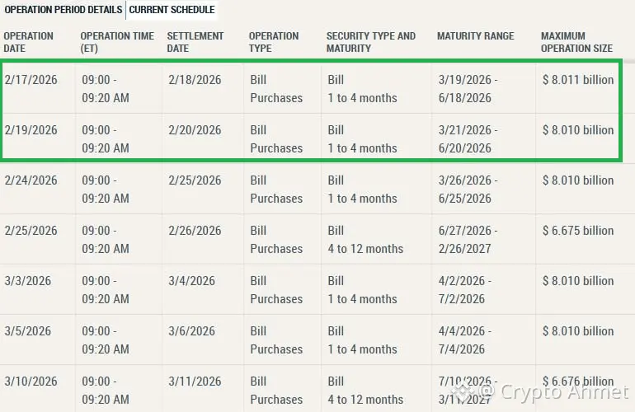Viewport: 635px width, 412px height.
Task: Click the Operation Type column header
Action: tap(274, 42)
